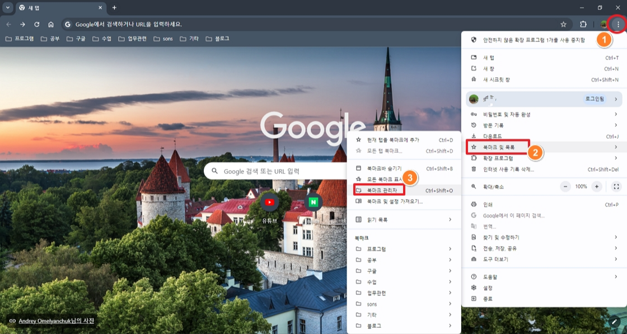Go back with the toolbar back arrow
The width and height of the screenshot is (627, 334).
coord(9,25)
